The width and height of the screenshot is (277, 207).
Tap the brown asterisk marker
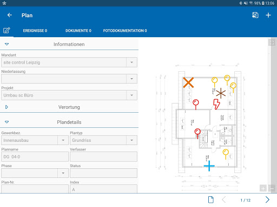(x=221, y=93)
